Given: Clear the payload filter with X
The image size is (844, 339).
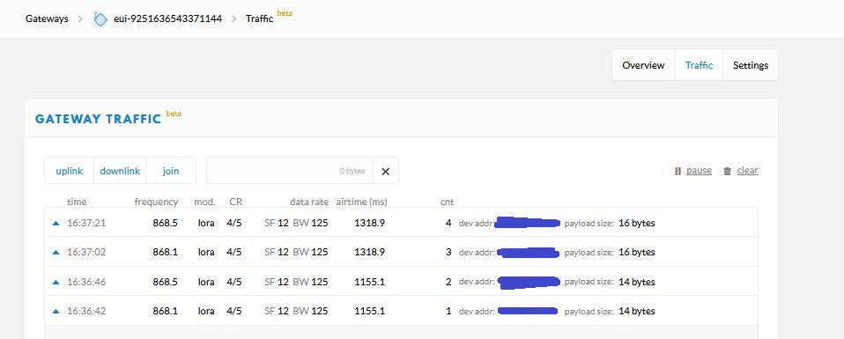Looking at the screenshot, I should tap(385, 171).
